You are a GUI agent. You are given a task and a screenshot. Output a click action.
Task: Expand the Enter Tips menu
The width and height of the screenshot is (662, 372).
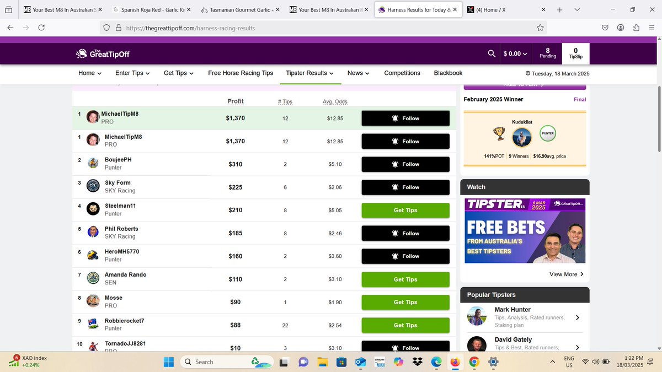132,73
